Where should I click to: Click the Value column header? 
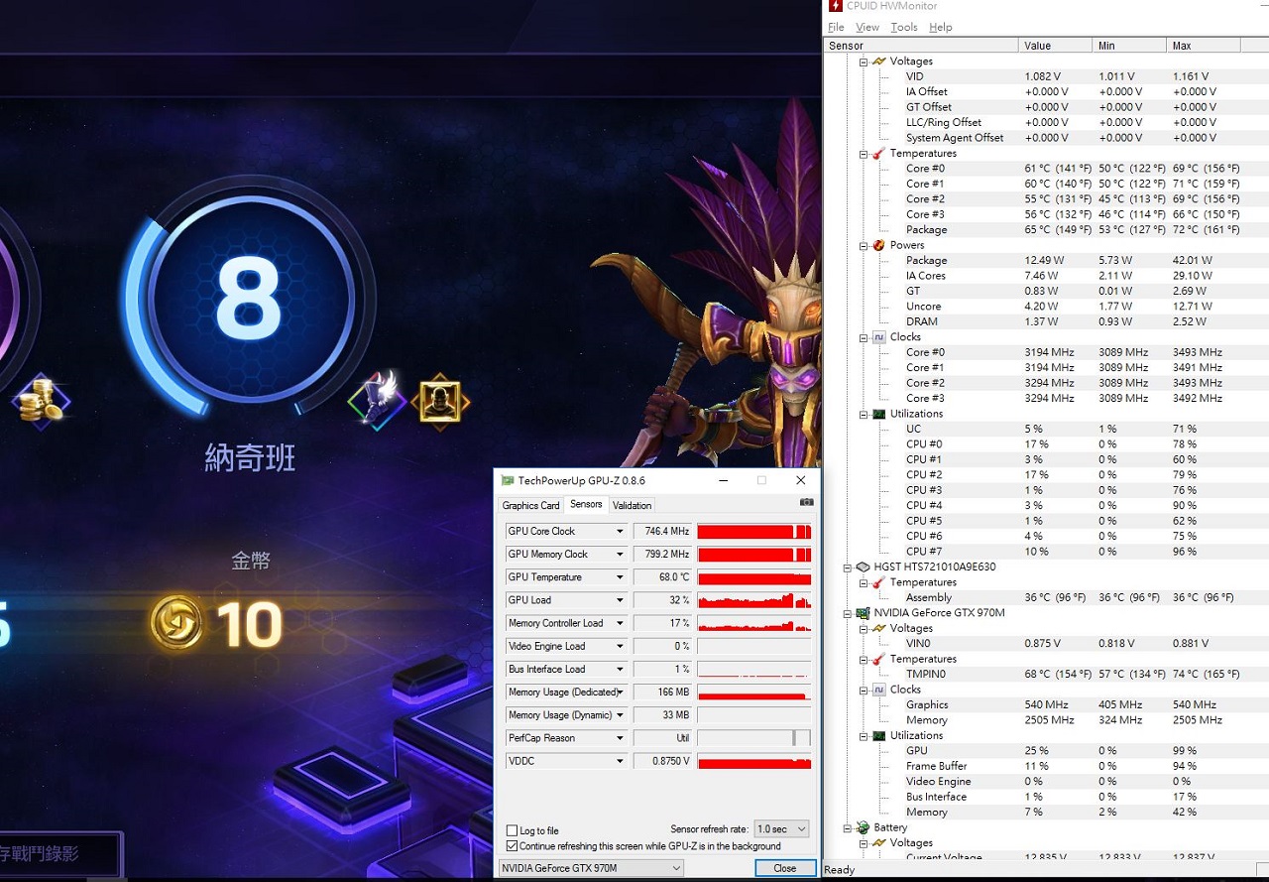(1056, 46)
